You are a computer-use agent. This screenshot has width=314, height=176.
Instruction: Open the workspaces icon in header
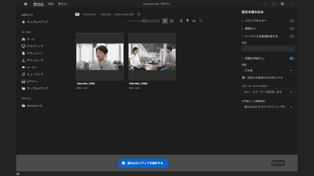tap(265, 4)
